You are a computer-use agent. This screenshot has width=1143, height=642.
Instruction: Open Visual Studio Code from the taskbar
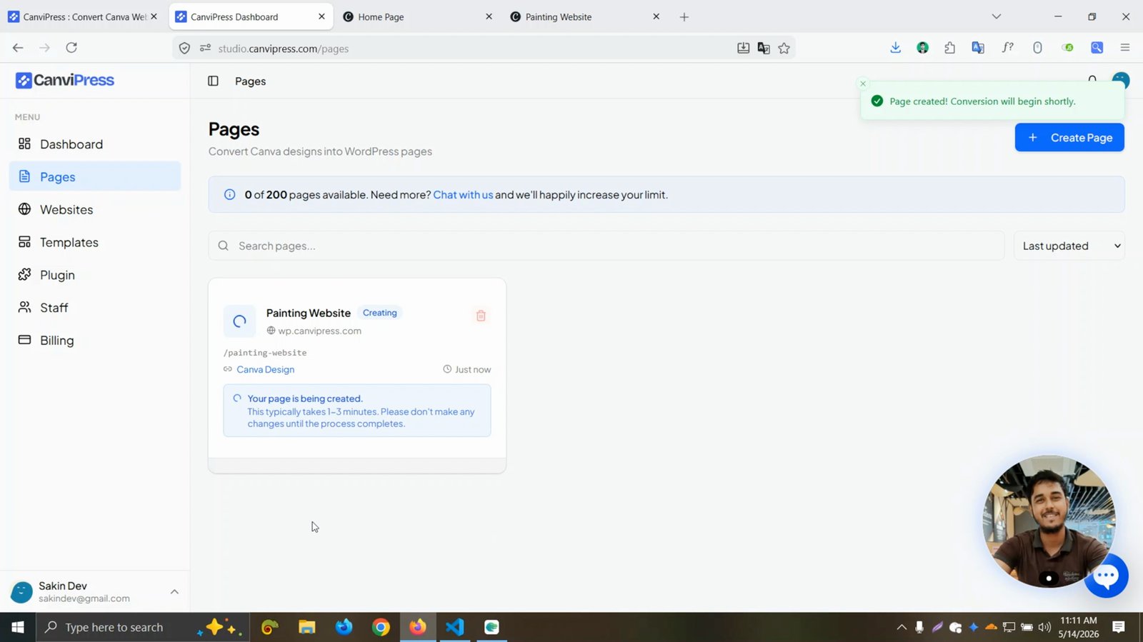click(454, 627)
